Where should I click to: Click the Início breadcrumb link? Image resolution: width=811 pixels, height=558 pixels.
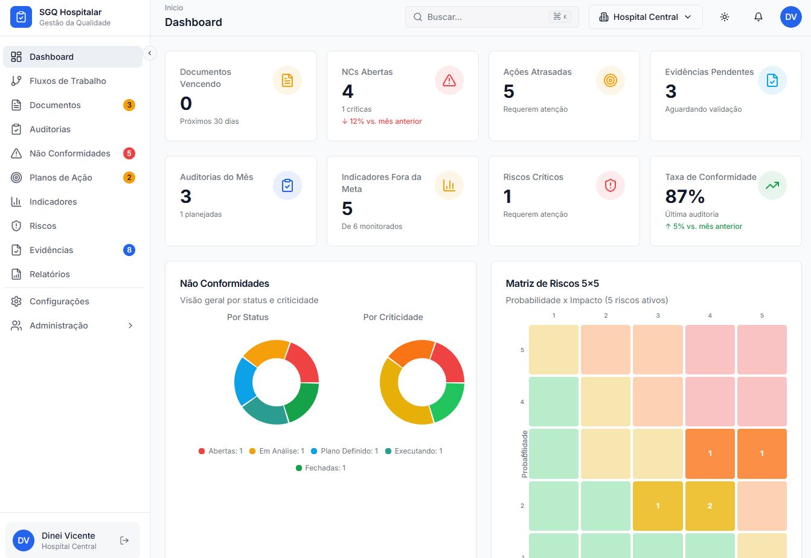(x=174, y=8)
